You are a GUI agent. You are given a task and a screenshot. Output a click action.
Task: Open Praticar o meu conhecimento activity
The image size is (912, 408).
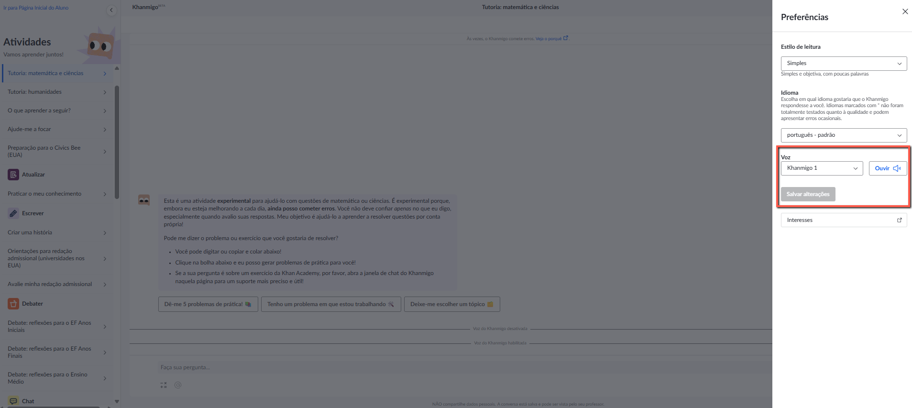pos(57,194)
